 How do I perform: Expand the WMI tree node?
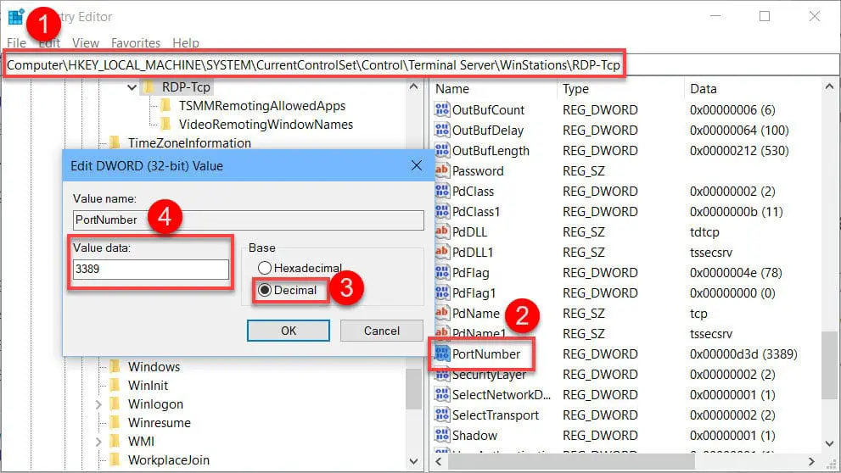click(x=98, y=442)
